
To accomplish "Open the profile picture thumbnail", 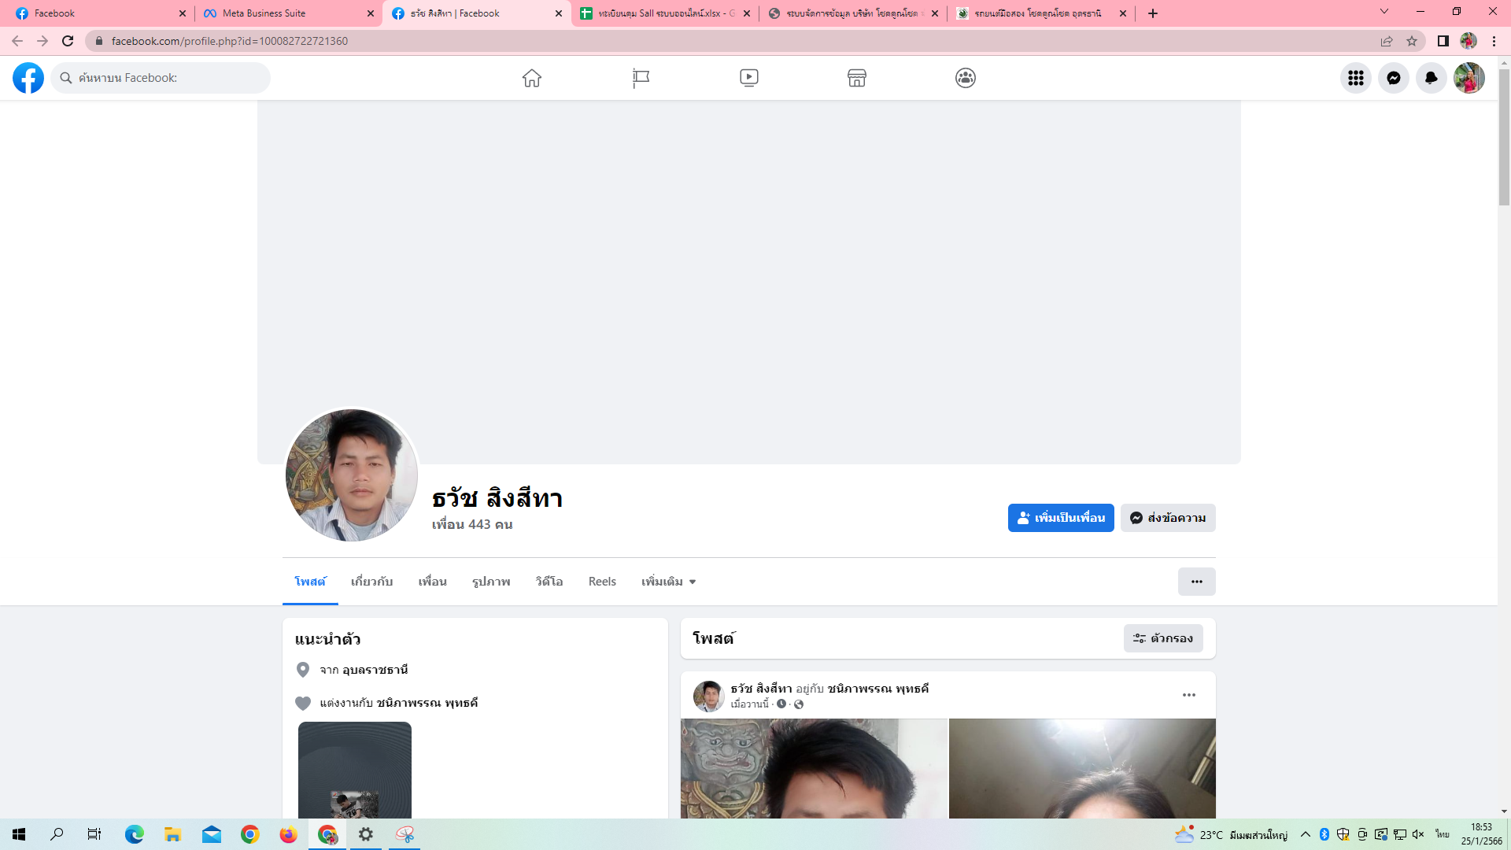I will [351, 475].
